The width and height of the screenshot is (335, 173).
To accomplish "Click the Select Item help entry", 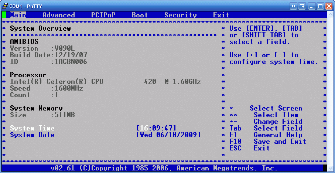I will pyautogui.click(x=264, y=115).
